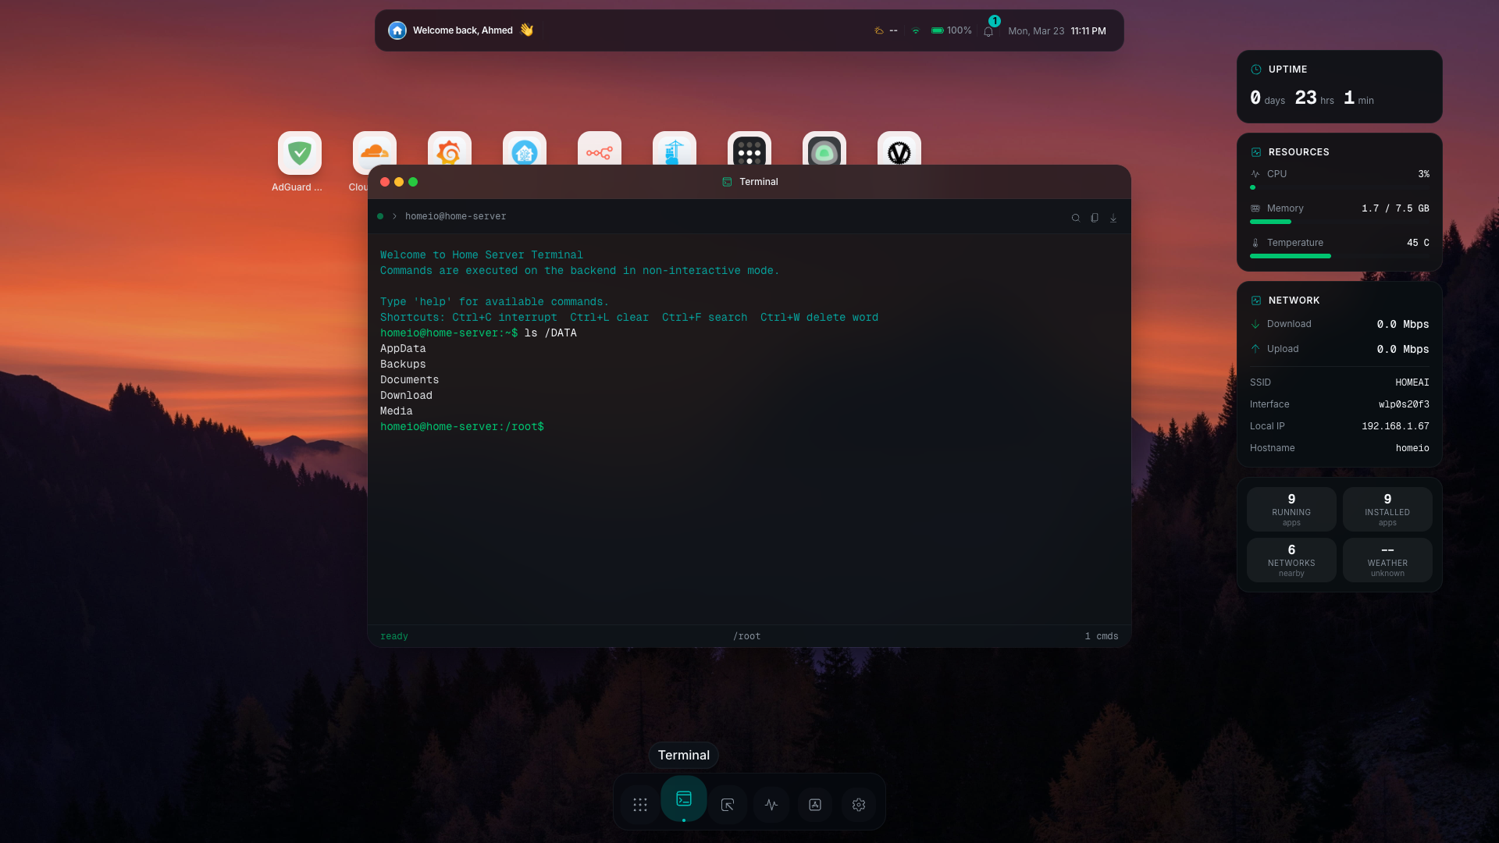Copy terminal output using the copy icon
Screen dimensions: 1499x843
tap(1094, 218)
